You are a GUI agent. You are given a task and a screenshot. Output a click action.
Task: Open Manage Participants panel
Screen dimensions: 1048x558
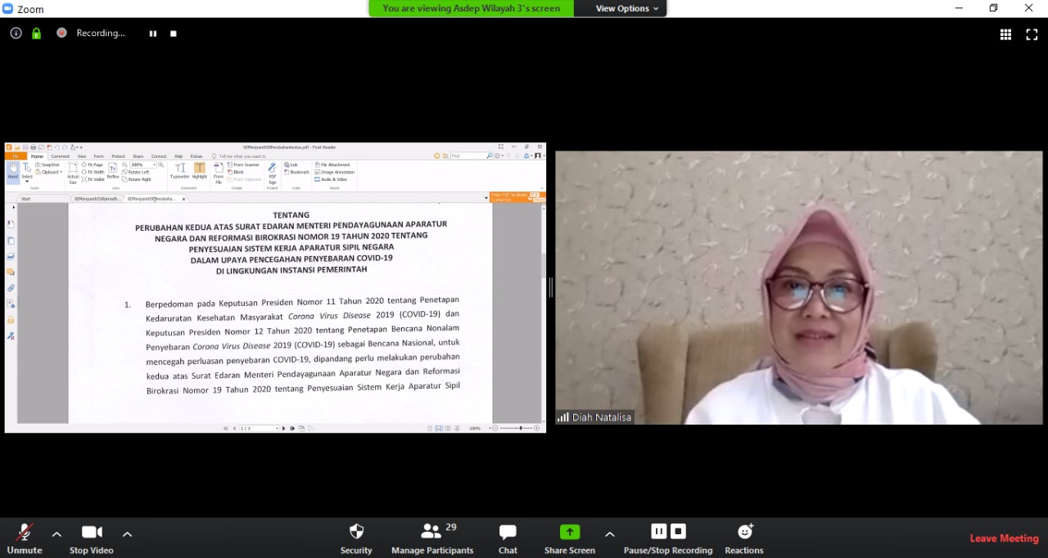[432, 538]
